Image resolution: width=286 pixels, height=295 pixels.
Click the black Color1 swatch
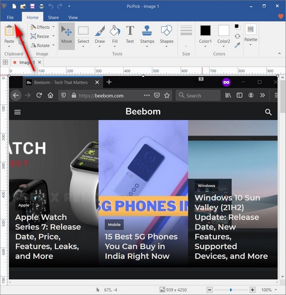point(205,31)
